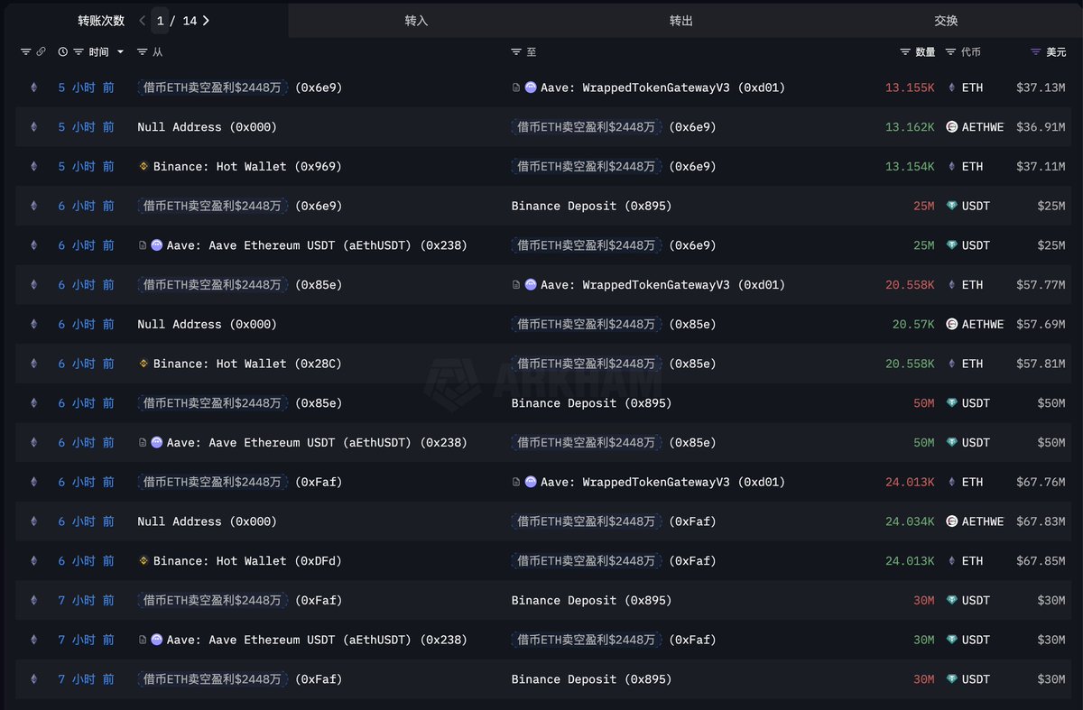The height and width of the screenshot is (710, 1083).
Task: Click the link icon in table header
Action: [x=41, y=52]
